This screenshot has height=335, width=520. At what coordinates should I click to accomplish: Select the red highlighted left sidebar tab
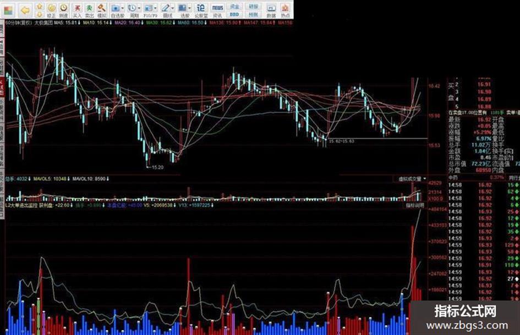[2, 87]
